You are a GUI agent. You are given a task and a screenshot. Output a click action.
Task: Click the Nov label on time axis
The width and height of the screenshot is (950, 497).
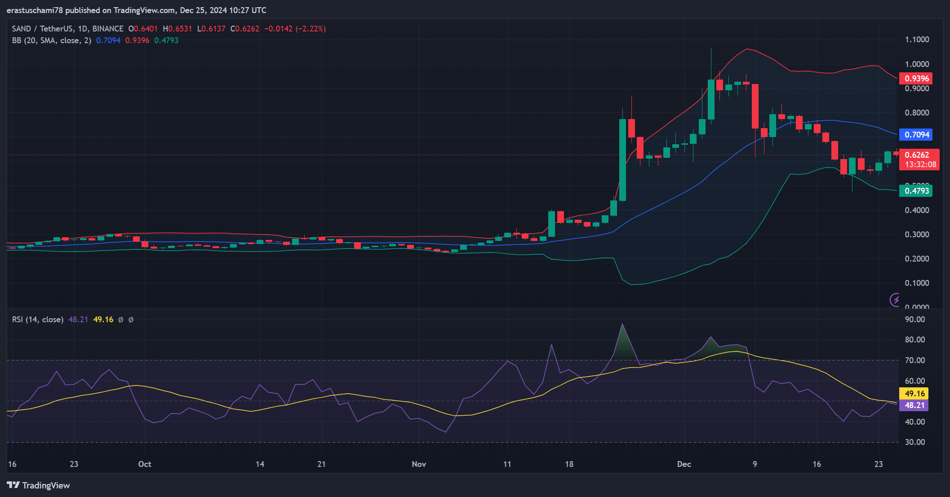coord(418,464)
